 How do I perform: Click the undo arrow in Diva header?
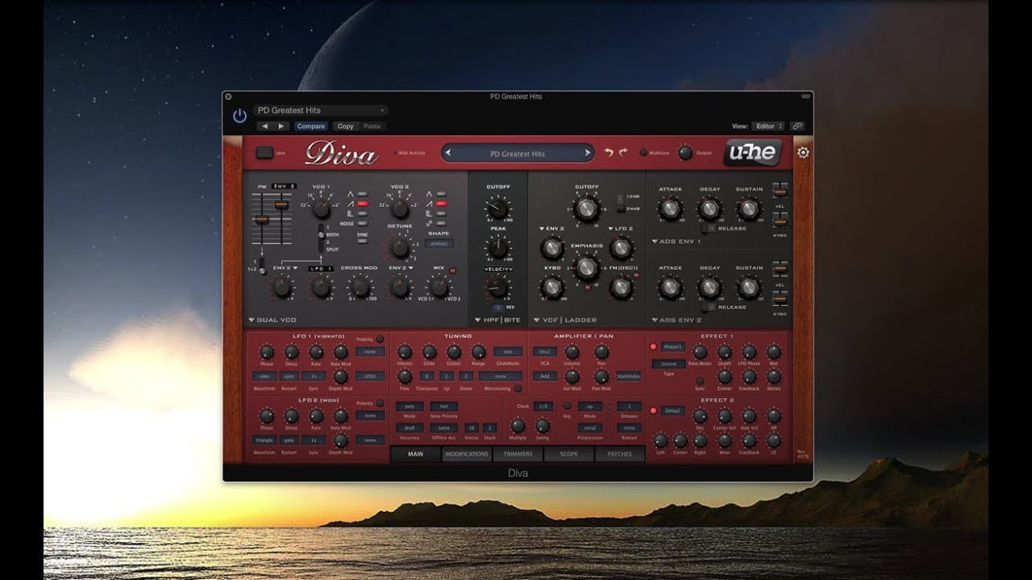click(x=609, y=152)
